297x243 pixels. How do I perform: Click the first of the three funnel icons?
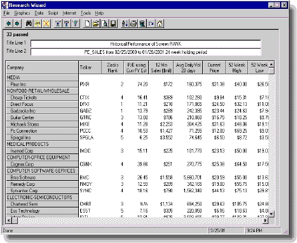click(58, 23)
